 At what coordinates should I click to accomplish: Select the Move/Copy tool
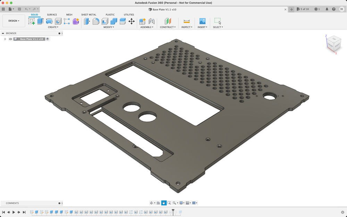point(132,21)
